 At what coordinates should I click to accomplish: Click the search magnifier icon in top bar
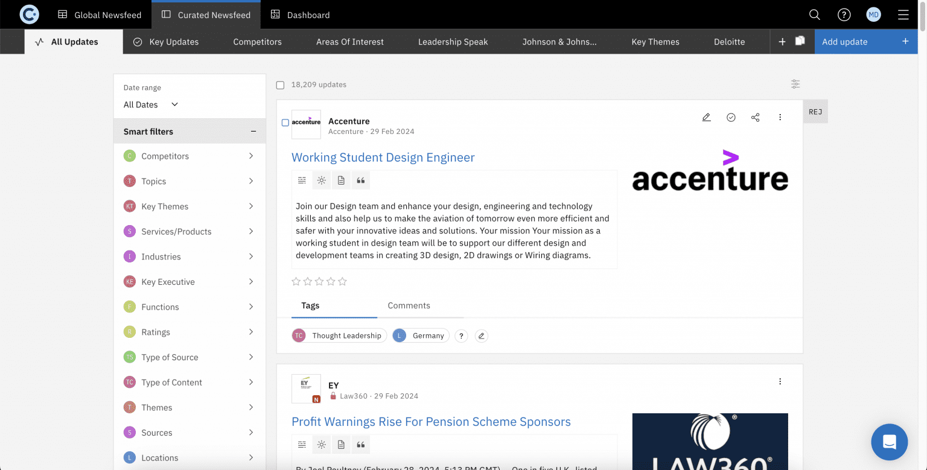pos(814,15)
